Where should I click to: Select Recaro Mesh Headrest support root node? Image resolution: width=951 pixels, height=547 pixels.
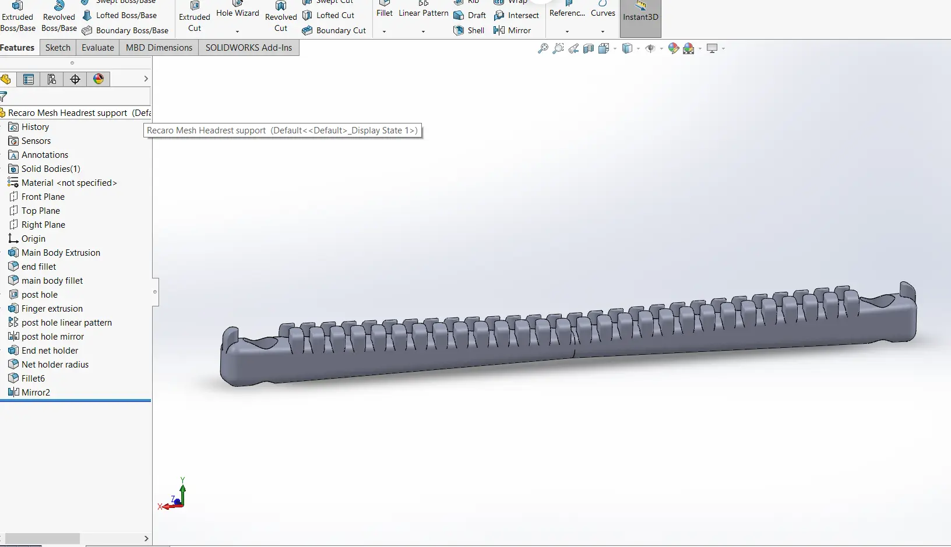coord(76,113)
